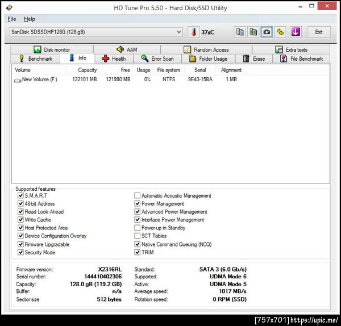Click the AAM speaker icon
The height and width of the screenshot is (326, 341).
[120, 49]
